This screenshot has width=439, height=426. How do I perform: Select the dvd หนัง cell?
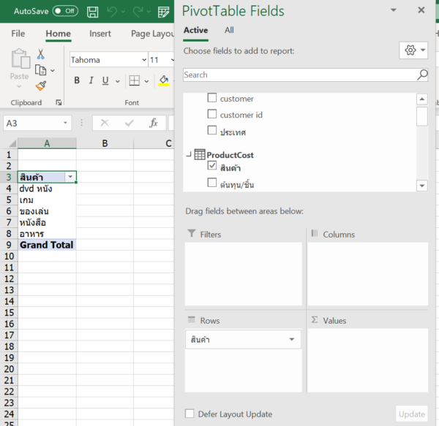(47, 189)
